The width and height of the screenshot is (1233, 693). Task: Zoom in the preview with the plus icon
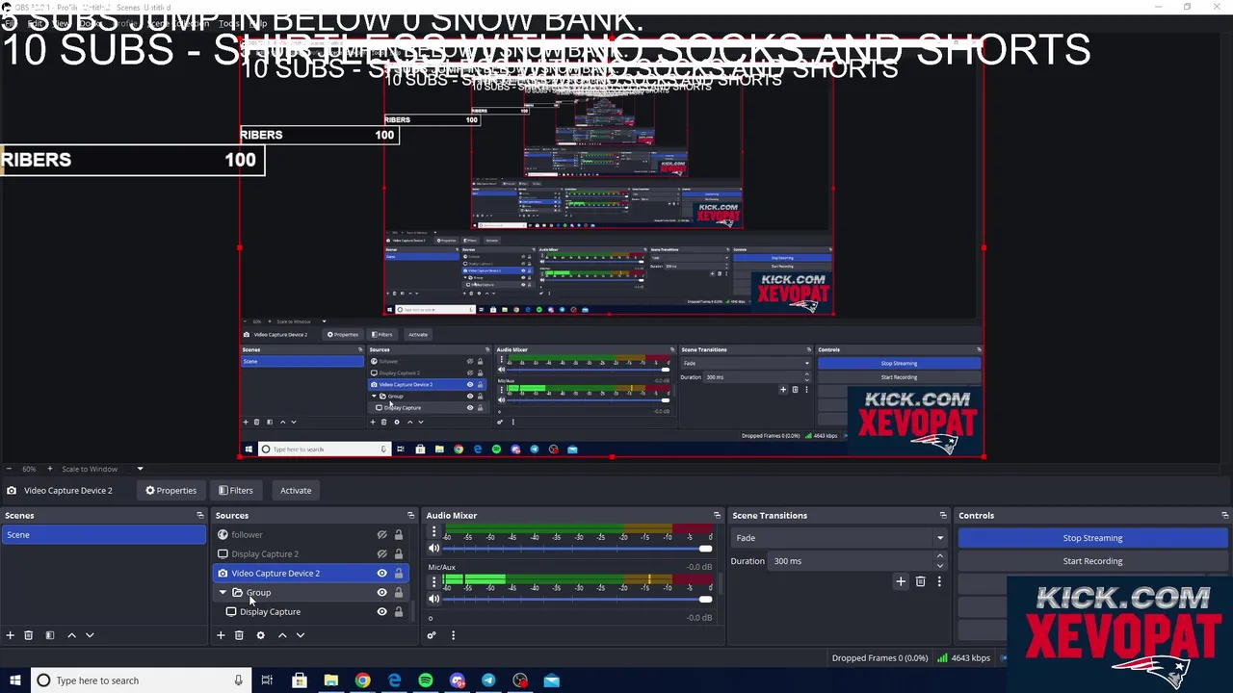48,469
